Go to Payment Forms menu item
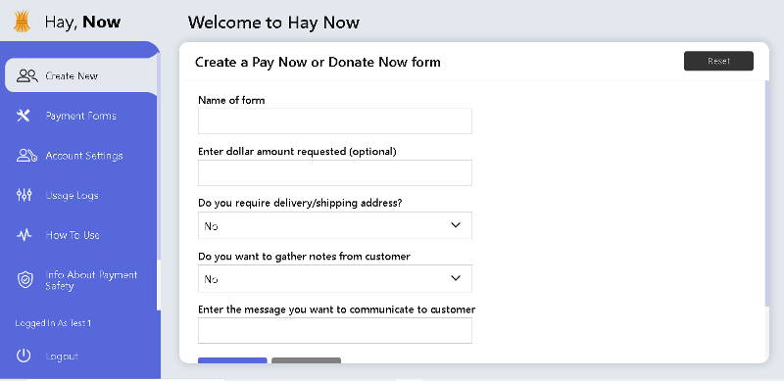Image resolution: width=784 pixels, height=381 pixels. [80, 116]
